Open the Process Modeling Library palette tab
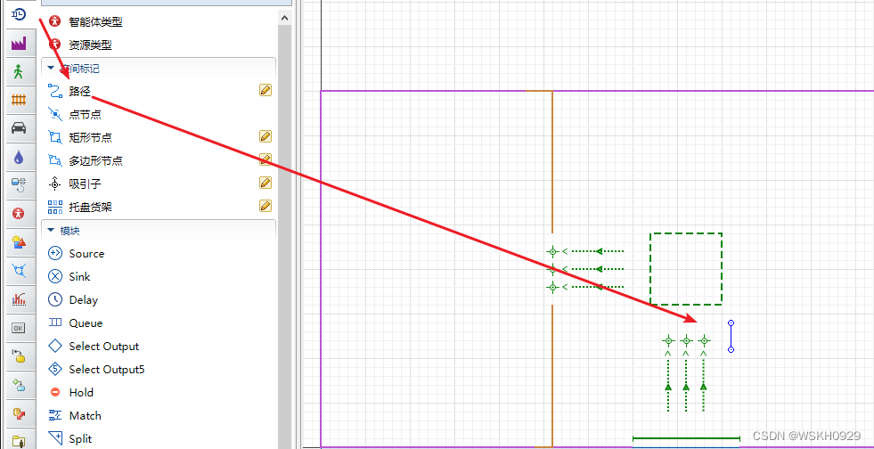This screenshot has width=874, height=449. pyautogui.click(x=19, y=13)
